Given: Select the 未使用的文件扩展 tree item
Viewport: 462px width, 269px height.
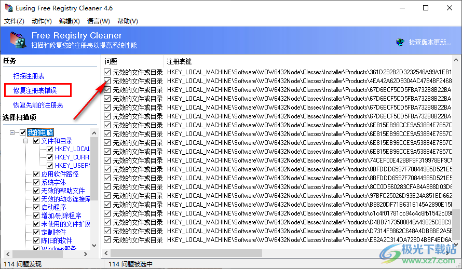Looking at the screenshot, I should tap(65, 224).
